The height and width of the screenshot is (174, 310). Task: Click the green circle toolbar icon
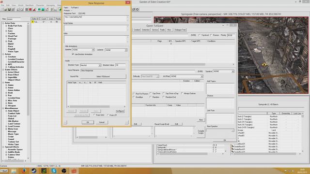[x=39, y=10]
